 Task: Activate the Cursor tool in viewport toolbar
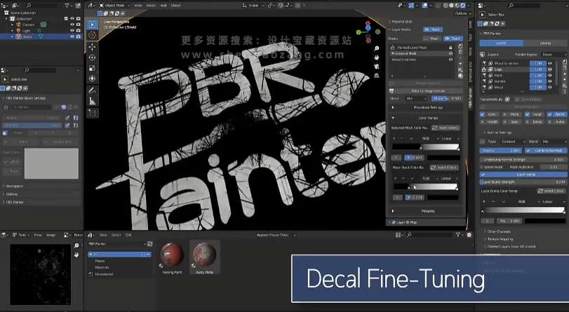[92, 34]
